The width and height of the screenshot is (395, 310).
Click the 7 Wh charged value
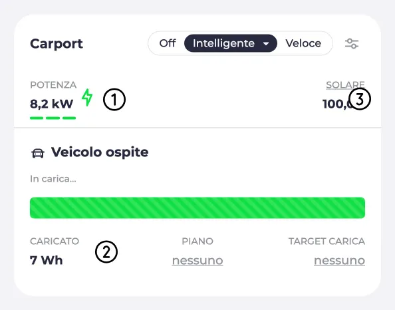click(x=47, y=260)
